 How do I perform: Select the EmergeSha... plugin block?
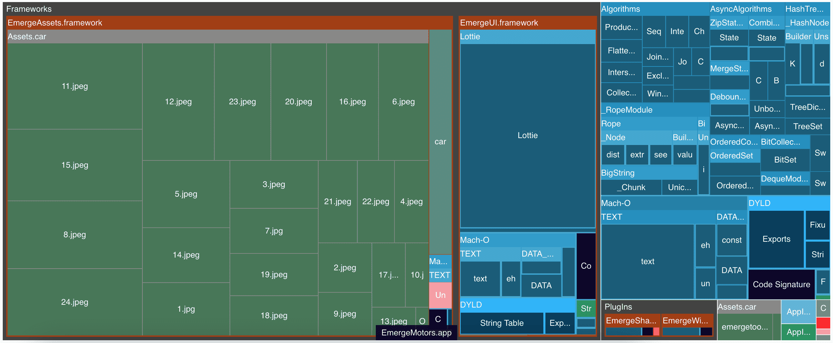[632, 321]
